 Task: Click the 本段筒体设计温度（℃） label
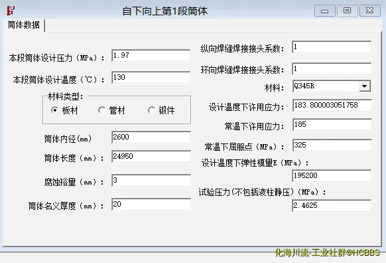pos(59,80)
